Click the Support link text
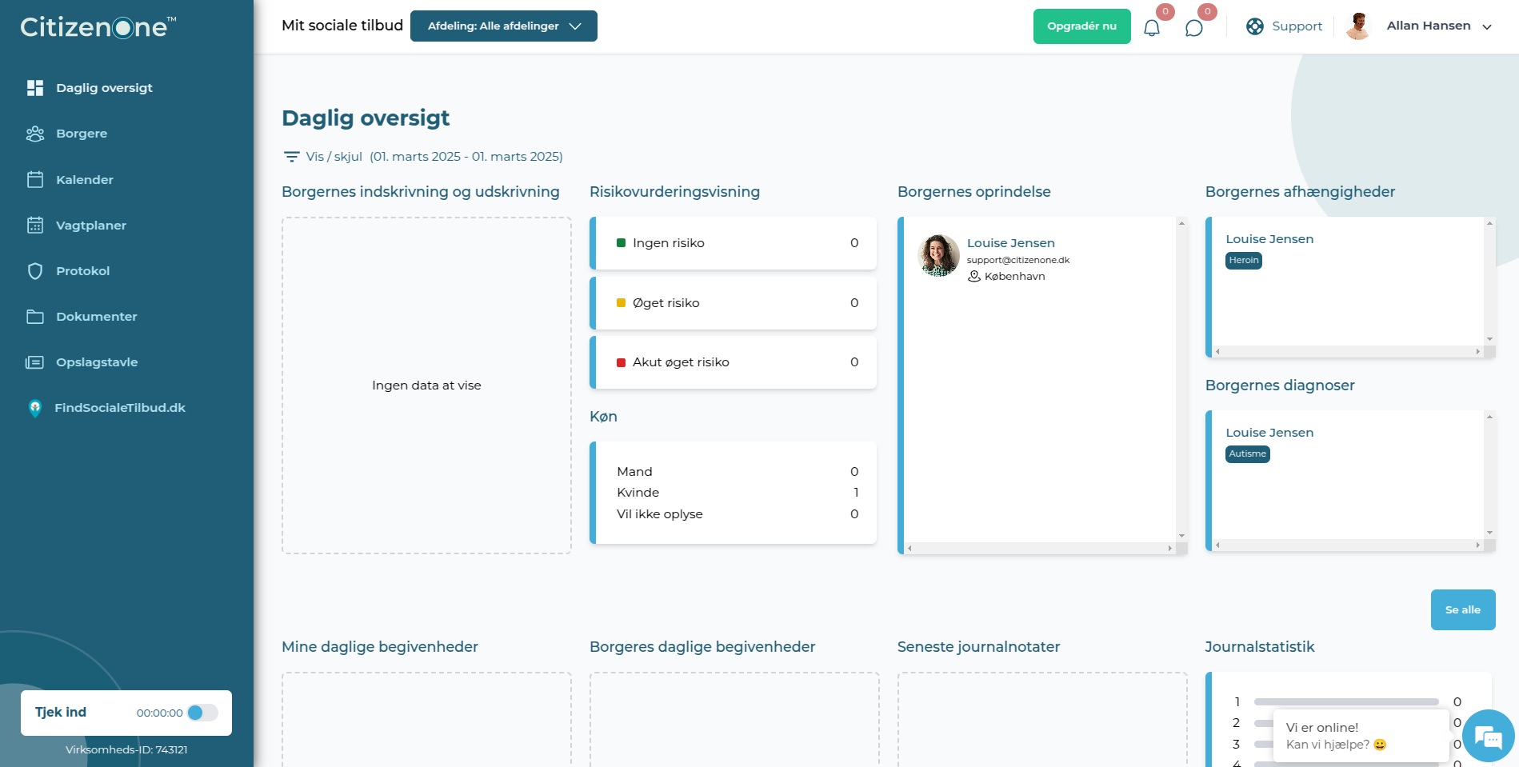Screen dimensions: 1519x767 [x=1297, y=26]
